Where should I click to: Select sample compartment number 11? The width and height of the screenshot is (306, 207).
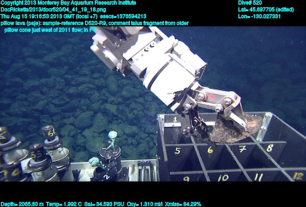click(258, 177)
